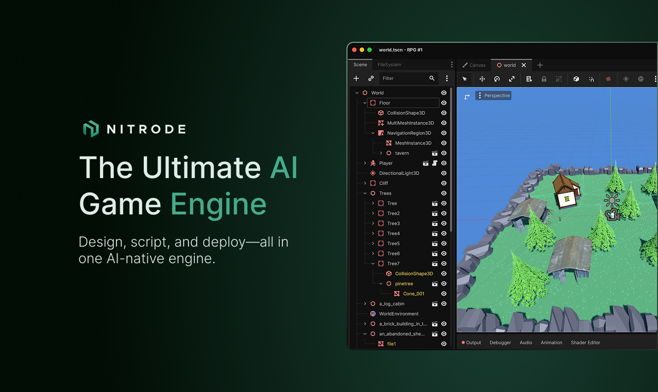This screenshot has width=658, height=392.
Task: Click the instantiate scene link icon
Action: coord(371,78)
